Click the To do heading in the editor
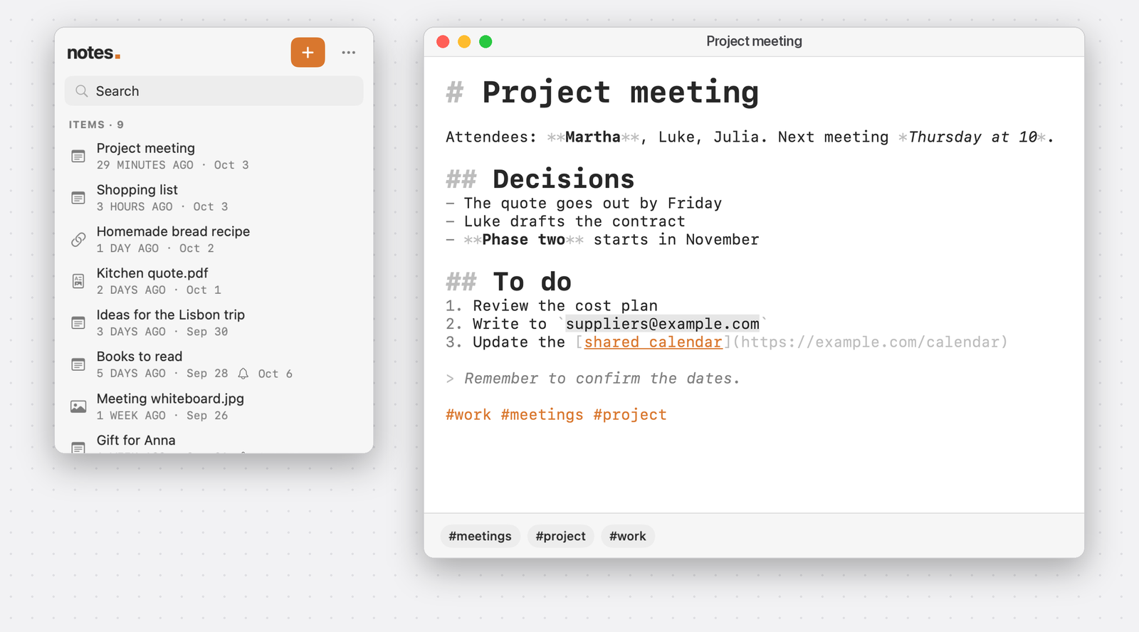 pyautogui.click(x=532, y=282)
